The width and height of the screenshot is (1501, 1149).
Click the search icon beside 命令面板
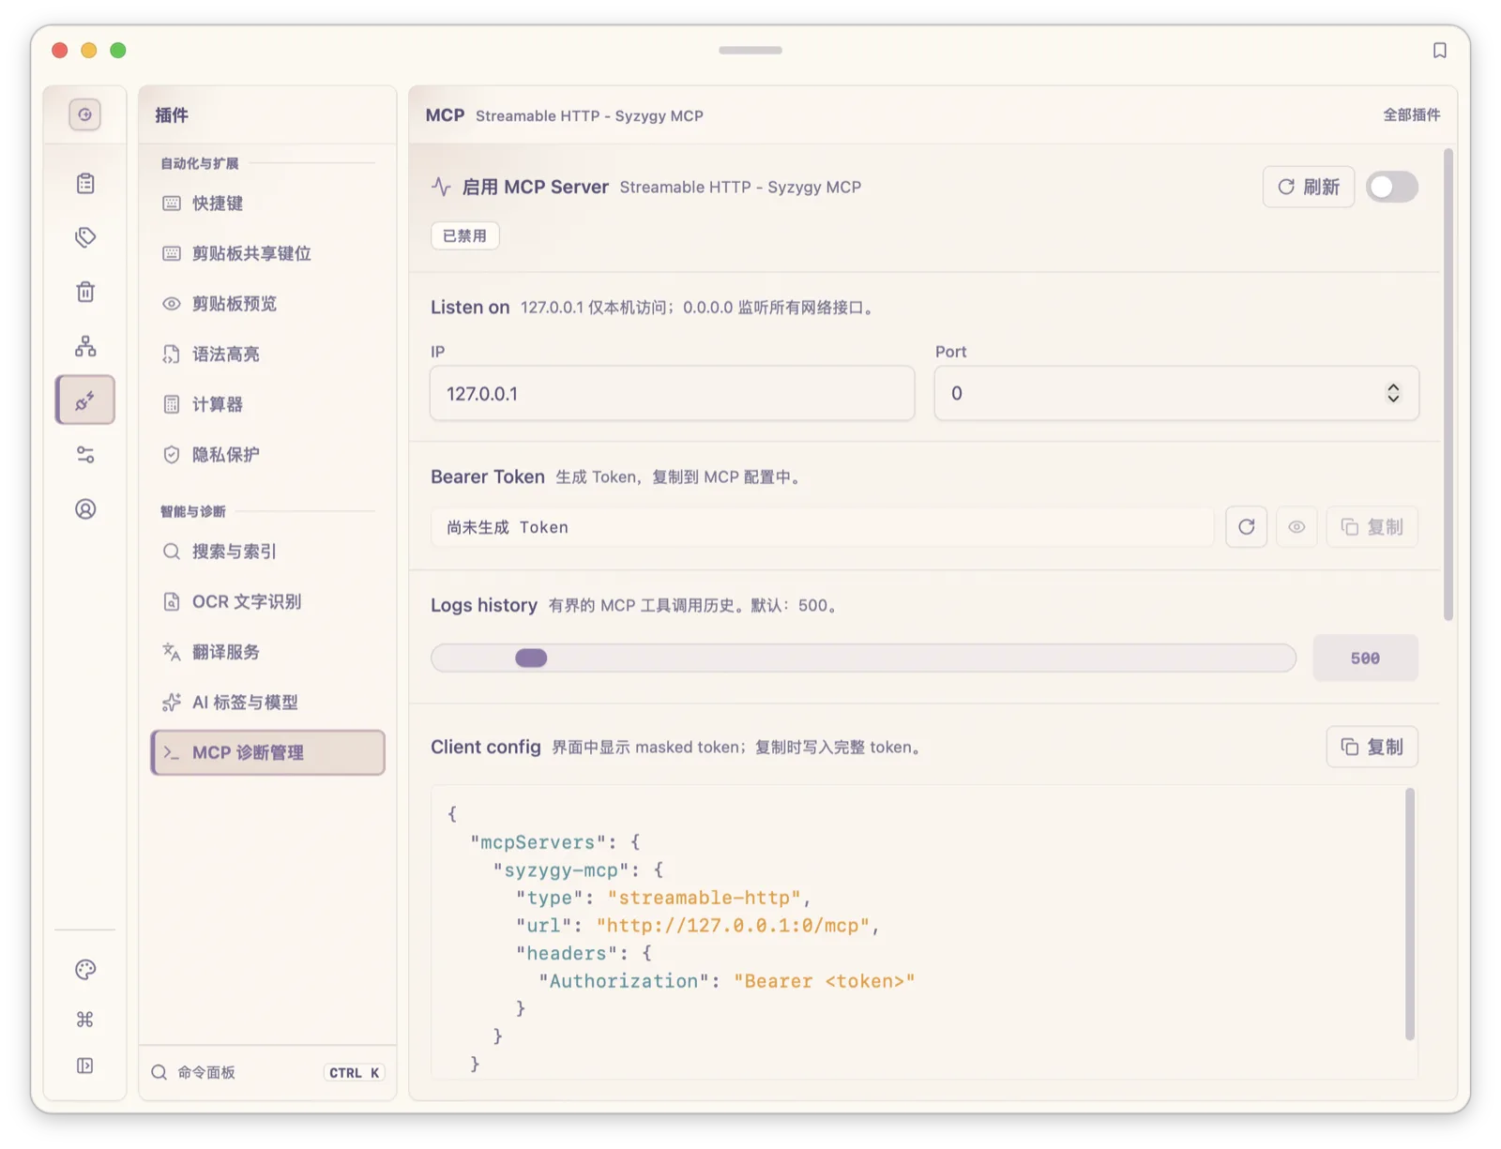click(x=159, y=1072)
